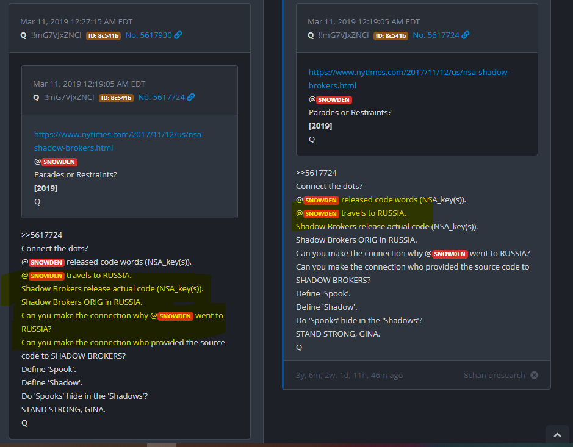Click SNOWDEN tag before 'released code words' left
Screen dimensions: 573x447
(x=46, y=263)
